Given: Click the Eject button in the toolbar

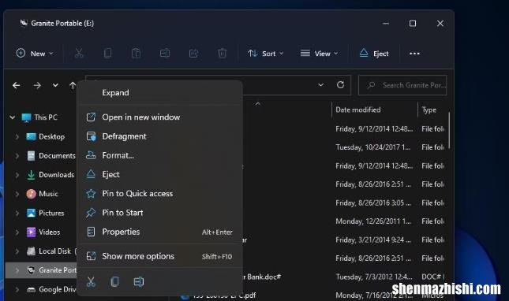Looking at the screenshot, I should [374, 54].
